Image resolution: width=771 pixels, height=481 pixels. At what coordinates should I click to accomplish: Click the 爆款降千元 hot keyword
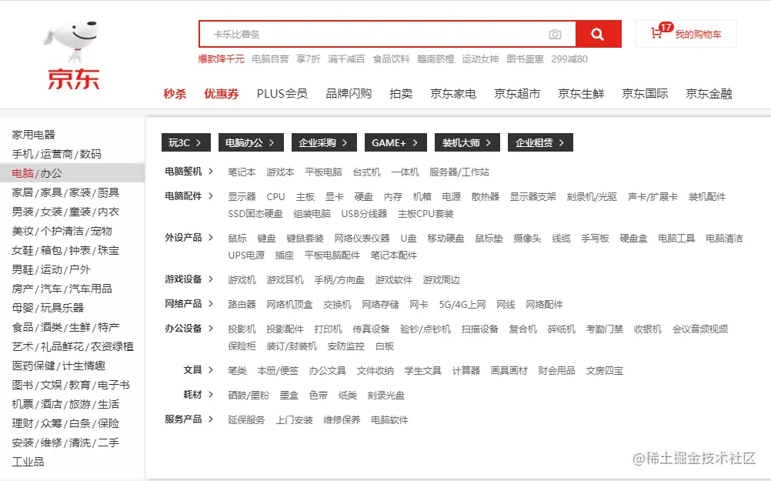pos(221,59)
